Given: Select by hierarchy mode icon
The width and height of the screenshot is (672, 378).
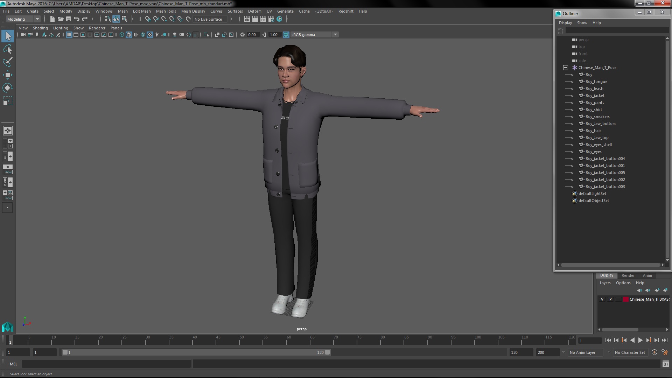Looking at the screenshot, I should pos(108,19).
